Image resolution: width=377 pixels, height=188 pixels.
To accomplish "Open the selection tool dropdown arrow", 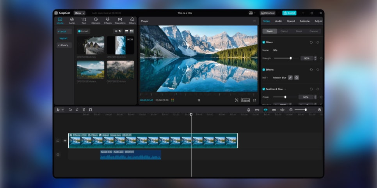I will tap(62, 110).
